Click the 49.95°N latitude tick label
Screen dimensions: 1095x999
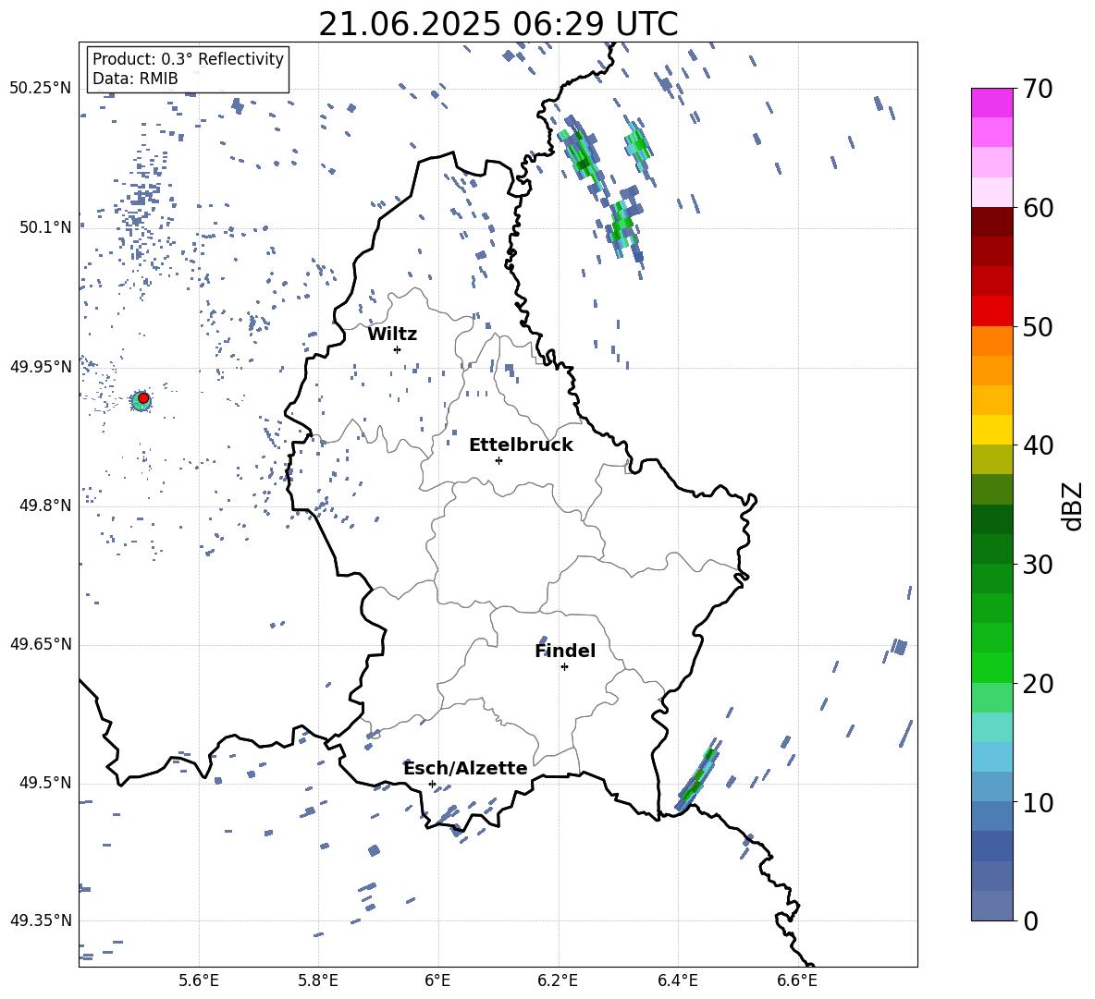click(41, 366)
